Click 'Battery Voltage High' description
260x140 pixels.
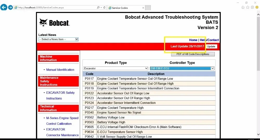111,122
